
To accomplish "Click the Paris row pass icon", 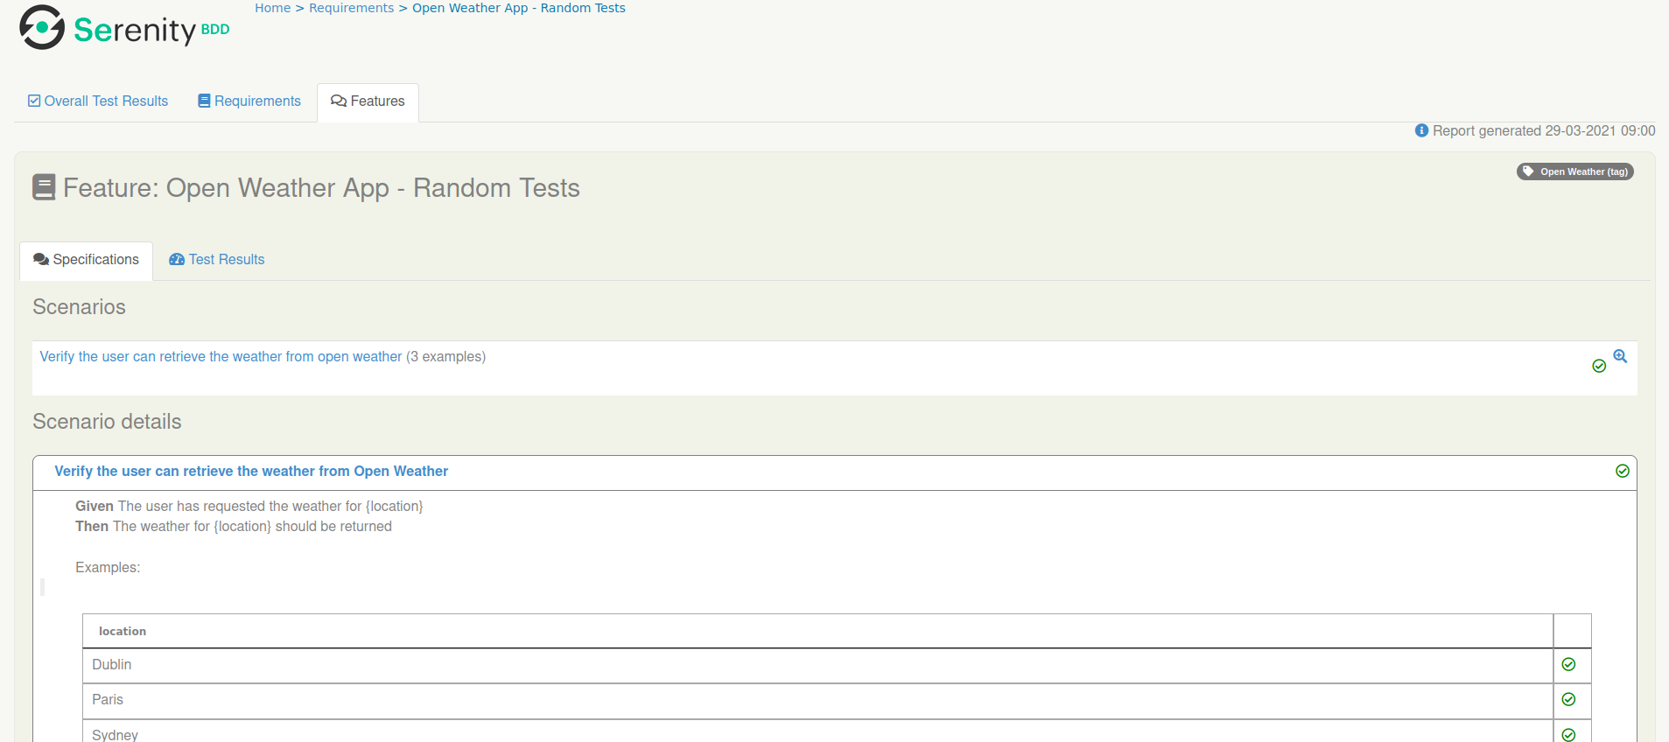I will pyautogui.click(x=1568, y=699).
